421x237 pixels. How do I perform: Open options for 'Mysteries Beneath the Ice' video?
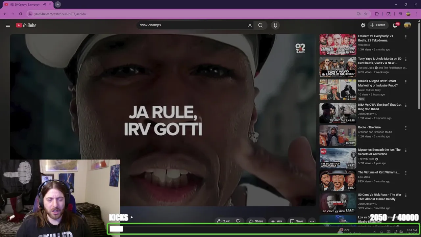click(406, 150)
